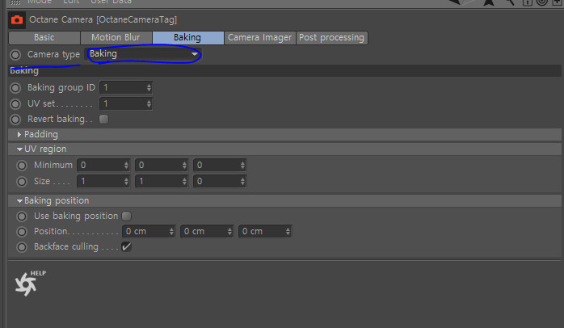Open the Basic tab
The image size is (564, 328).
click(44, 37)
